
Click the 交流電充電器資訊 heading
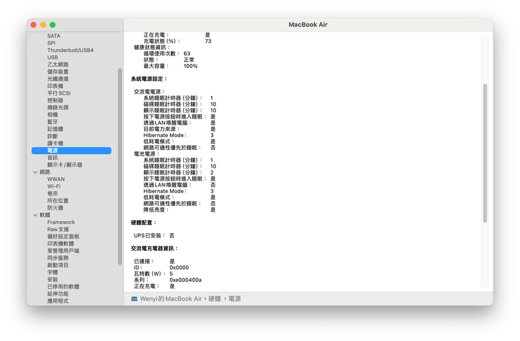click(x=154, y=248)
